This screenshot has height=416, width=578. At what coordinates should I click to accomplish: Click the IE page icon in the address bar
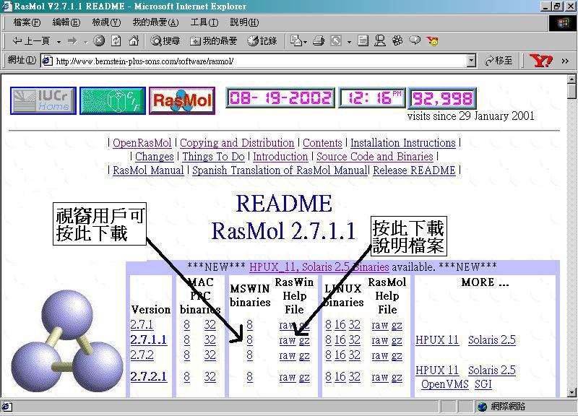[x=47, y=61]
